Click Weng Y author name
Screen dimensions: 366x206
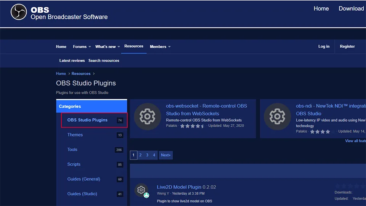pos(163,193)
